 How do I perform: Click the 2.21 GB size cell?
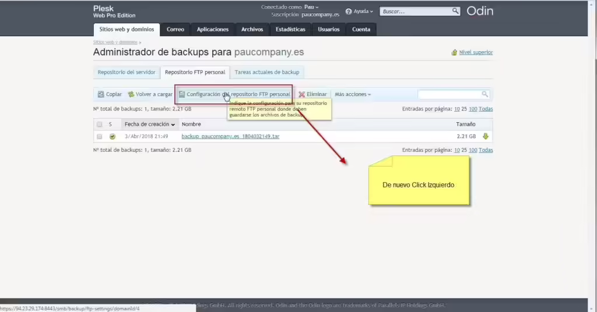pos(466,136)
